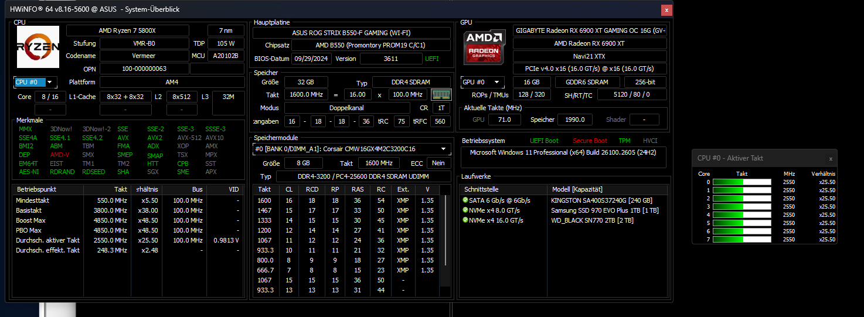Click the Core 0 clock bar
Viewport: 864px width, 317px height.
click(742, 182)
